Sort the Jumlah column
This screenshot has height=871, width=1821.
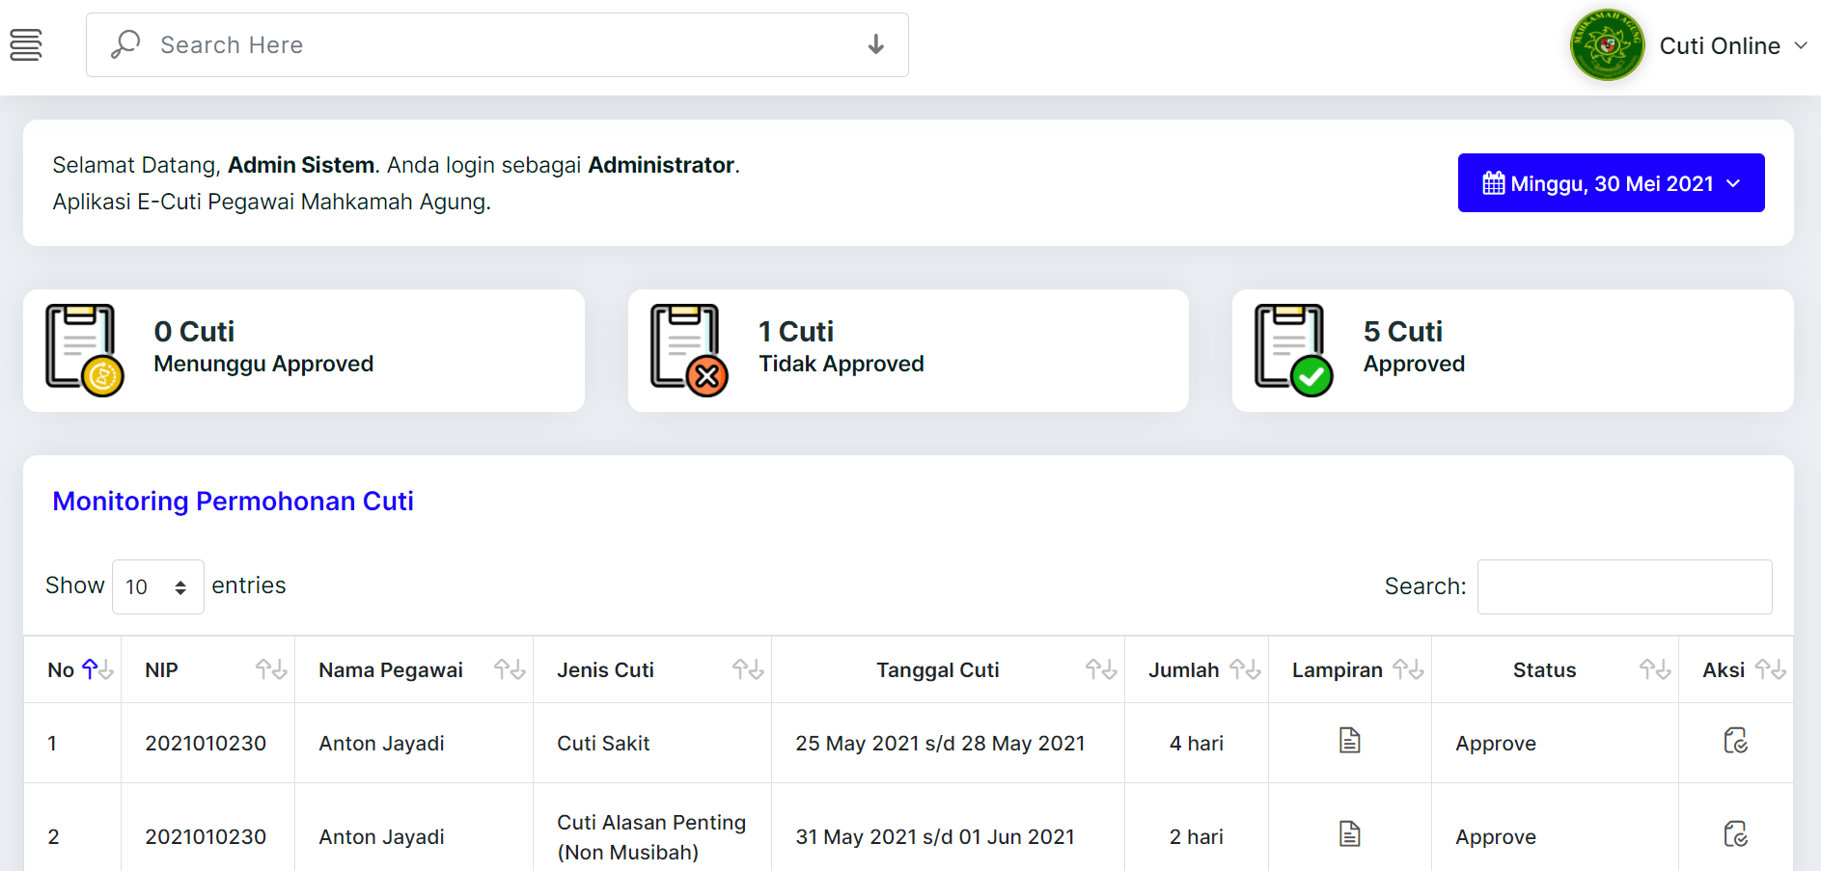click(x=1244, y=668)
